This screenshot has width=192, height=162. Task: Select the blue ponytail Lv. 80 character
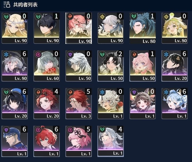(142, 28)
